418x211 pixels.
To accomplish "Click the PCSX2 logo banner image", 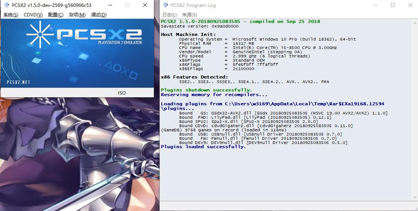I will coord(77,53).
